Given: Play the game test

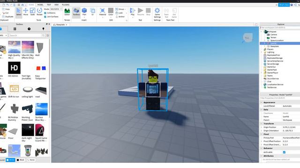Looking at the screenshot, I should [132, 12].
